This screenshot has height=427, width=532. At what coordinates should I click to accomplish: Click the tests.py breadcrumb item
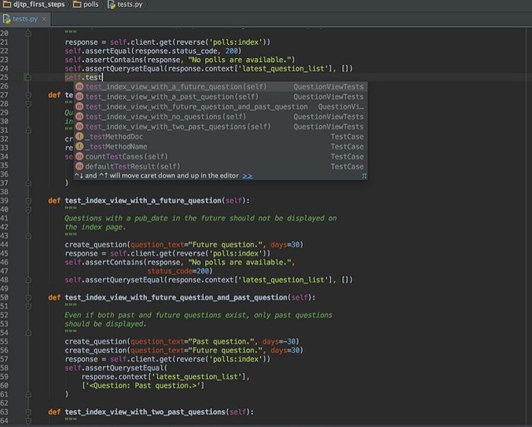point(126,4)
